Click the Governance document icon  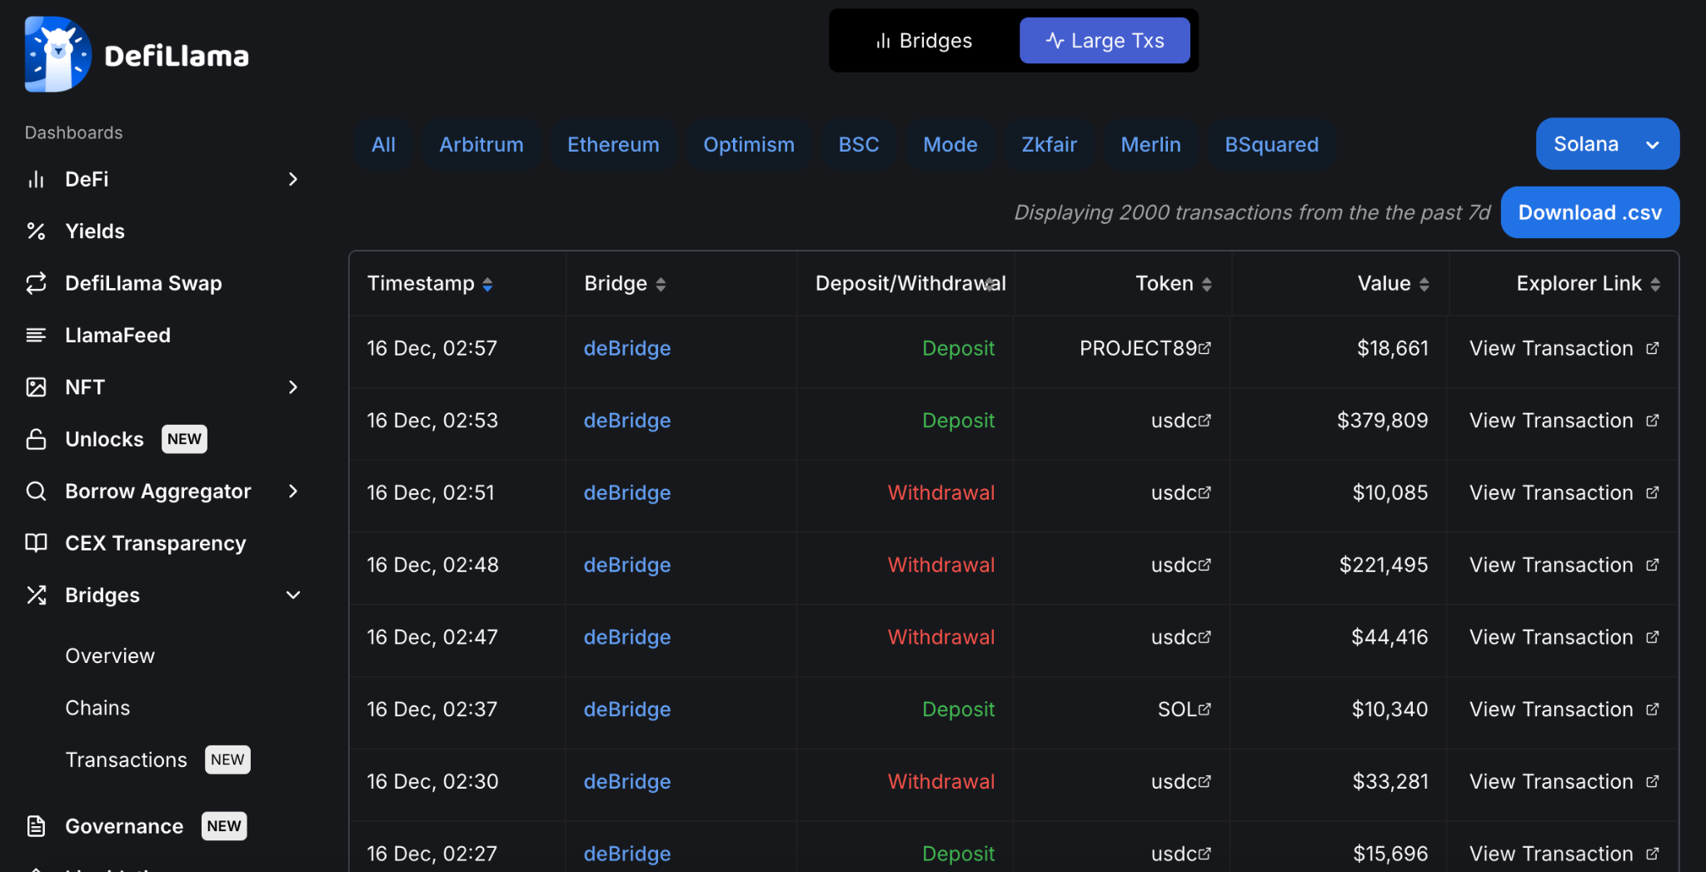pyautogui.click(x=36, y=826)
